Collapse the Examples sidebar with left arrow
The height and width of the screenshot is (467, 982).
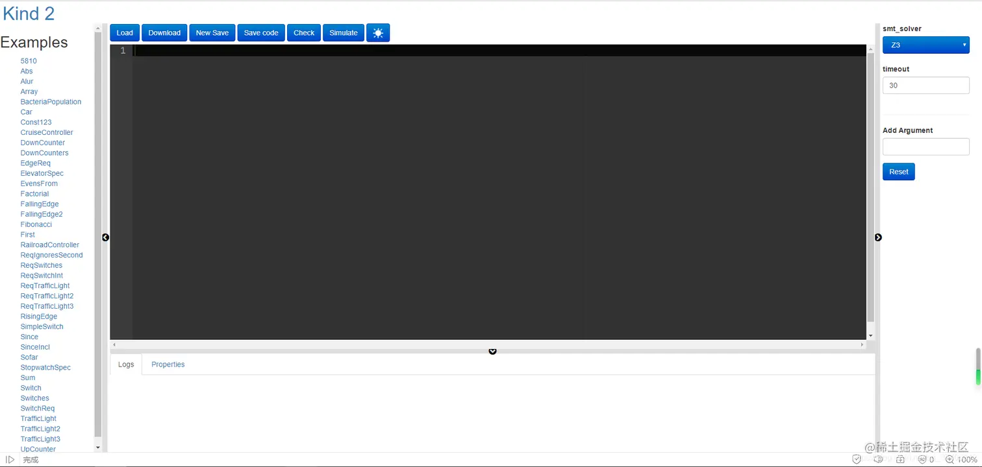point(105,237)
